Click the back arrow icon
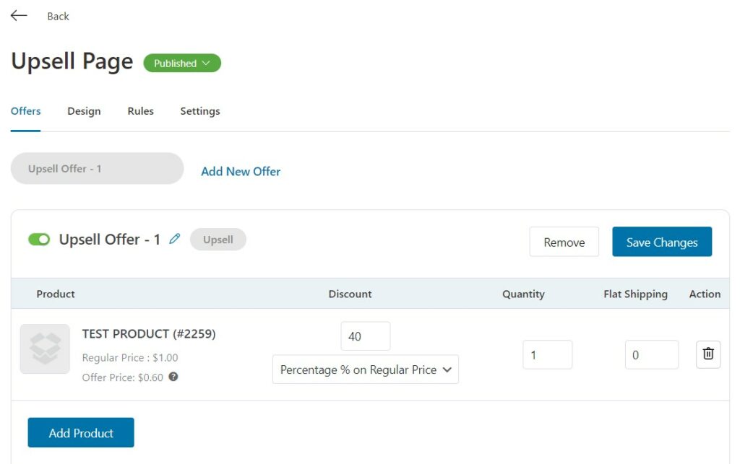Screen dimensions: 740x464 19,16
